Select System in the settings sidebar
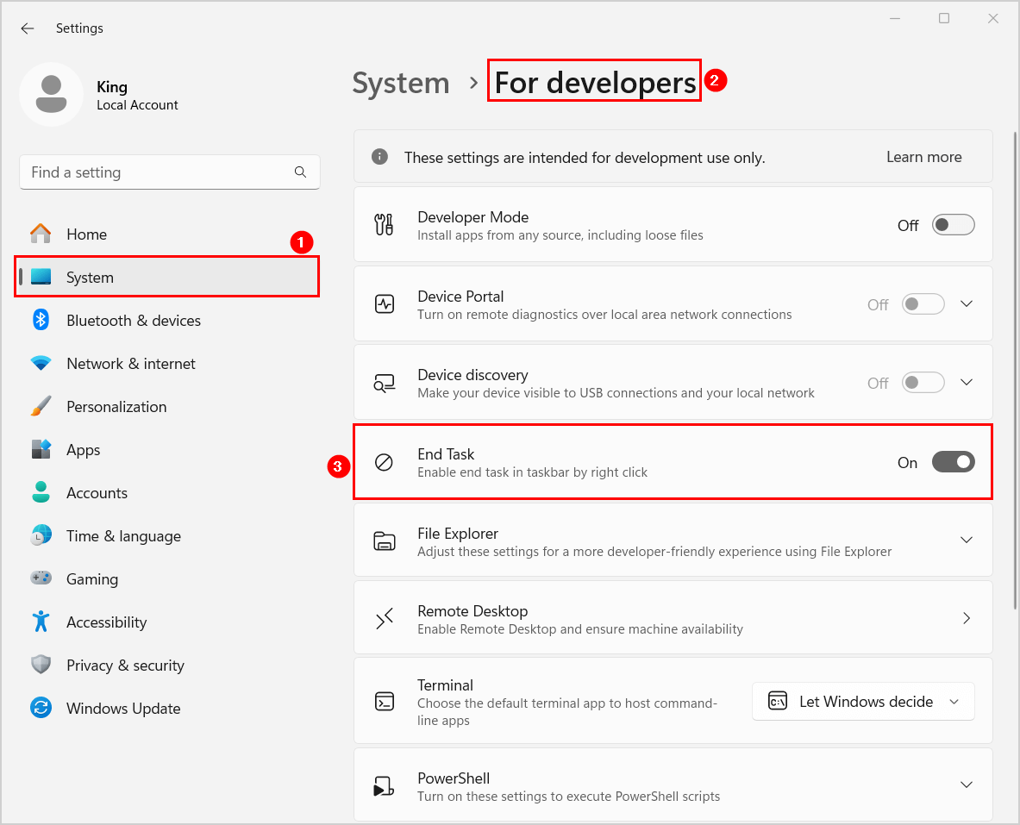The height and width of the screenshot is (825, 1020). pos(89,277)
